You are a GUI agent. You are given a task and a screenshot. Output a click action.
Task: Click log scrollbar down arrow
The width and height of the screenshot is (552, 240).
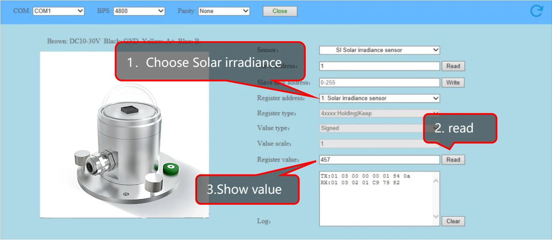click(436, 216)
